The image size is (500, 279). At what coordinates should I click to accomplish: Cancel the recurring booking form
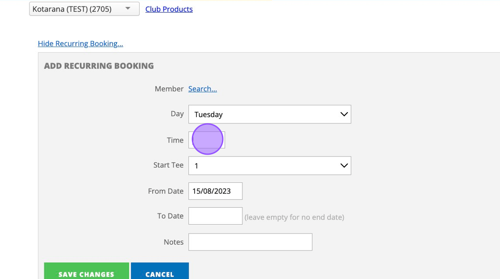tap(159, 272)
